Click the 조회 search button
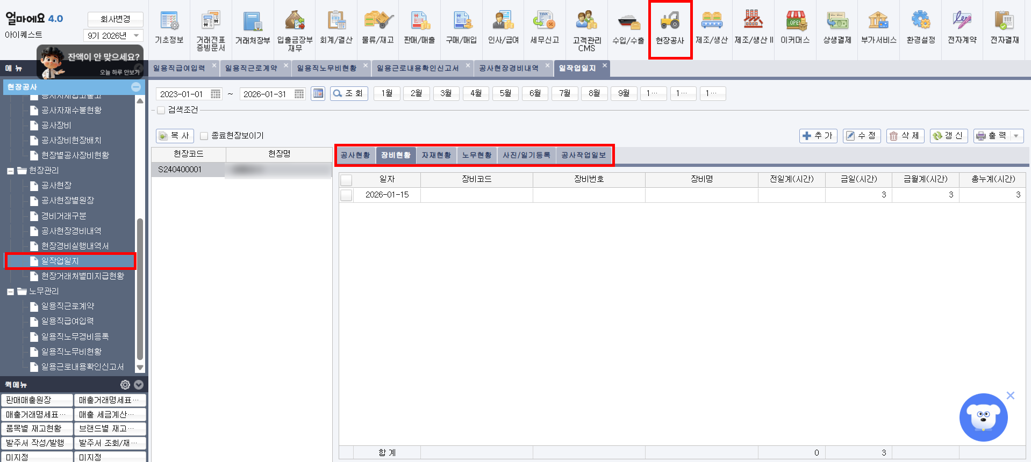Viewport: 1031px width, 462px height. [x=349, y=93]
